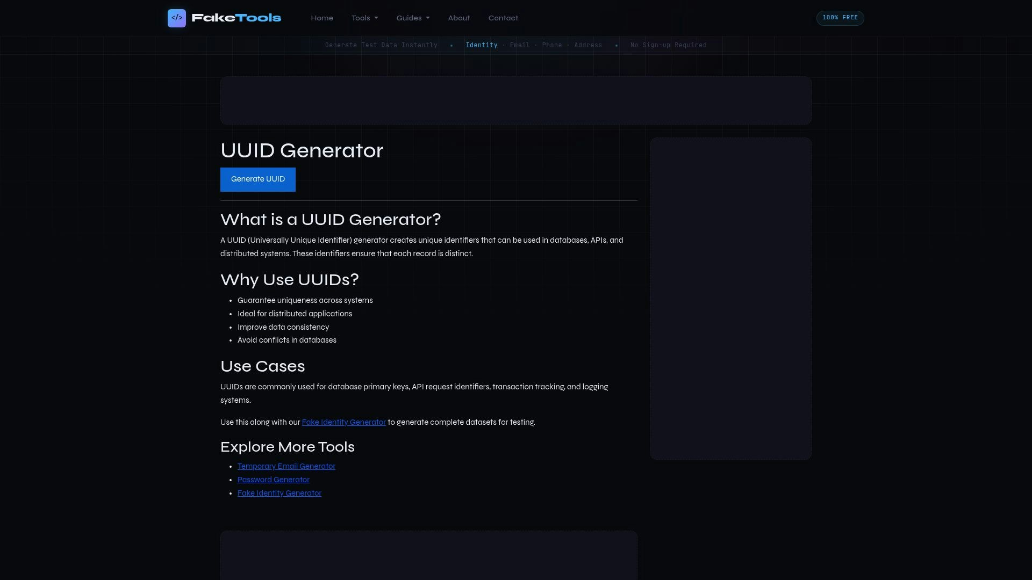Click the 'What is a UUID Generator?' heading
1032x580 pixels.
(331, 220)
